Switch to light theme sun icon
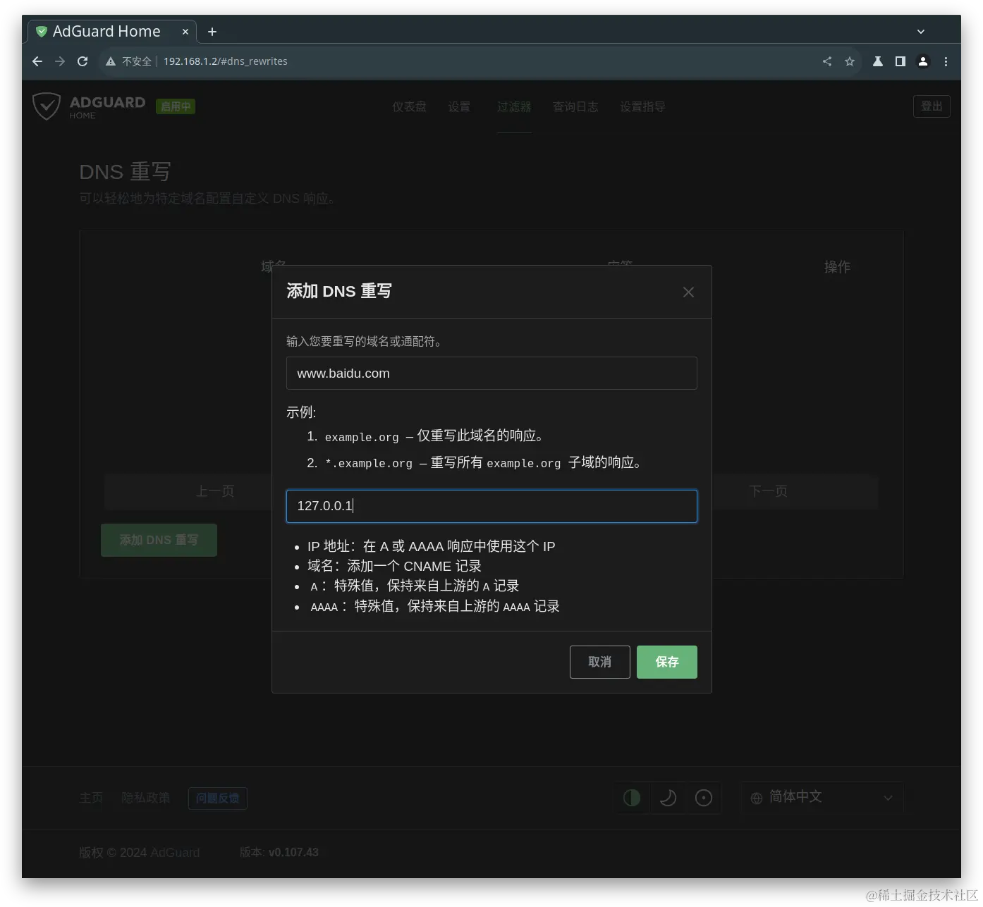This screenshot has height=907, width=983. click(x=704, y=798)
